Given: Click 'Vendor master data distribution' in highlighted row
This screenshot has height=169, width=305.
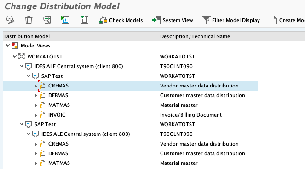Looking at the screenshot, I should 199,86.
